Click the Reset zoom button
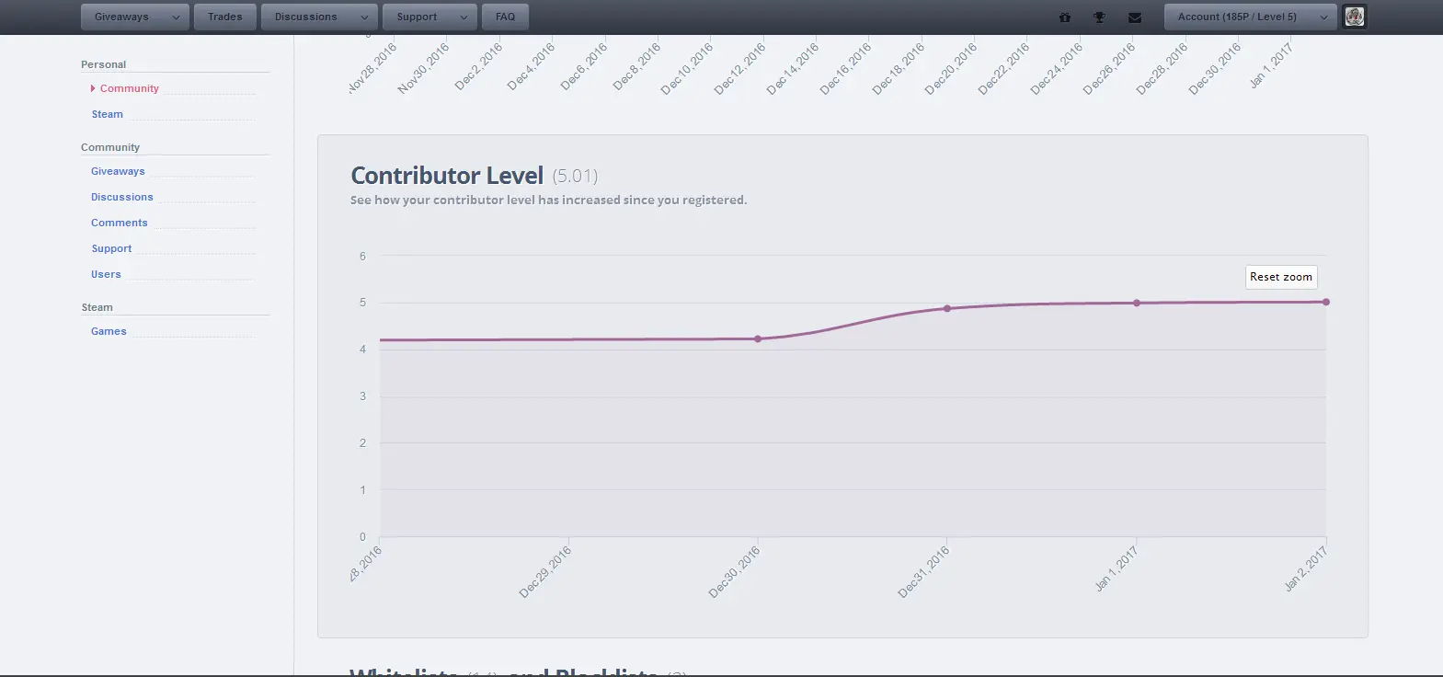The height and width of the screenshot is (677, 1443). 1281,277
